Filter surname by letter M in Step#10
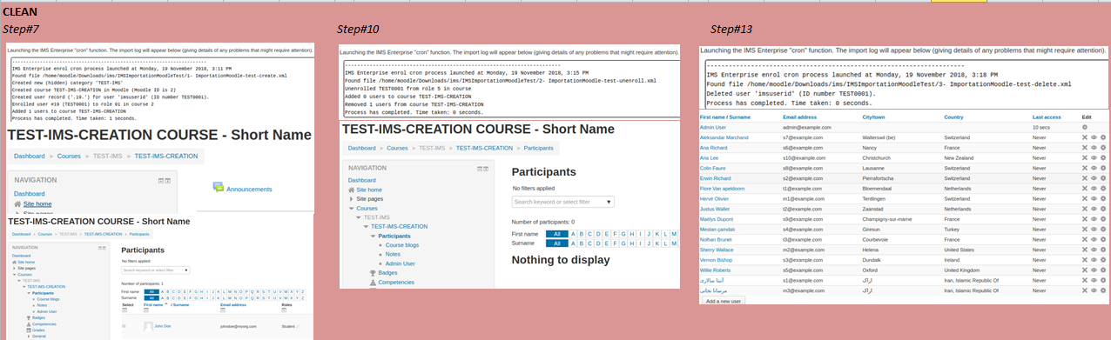This screenshot has height=340, width=1111. pyautogui.click(x=675, y=243)
